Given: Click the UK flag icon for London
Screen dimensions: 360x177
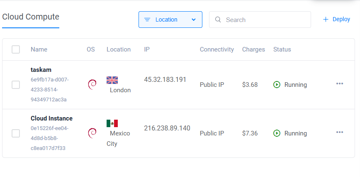Looking at the screenshot, I should (x=112, y=80).
